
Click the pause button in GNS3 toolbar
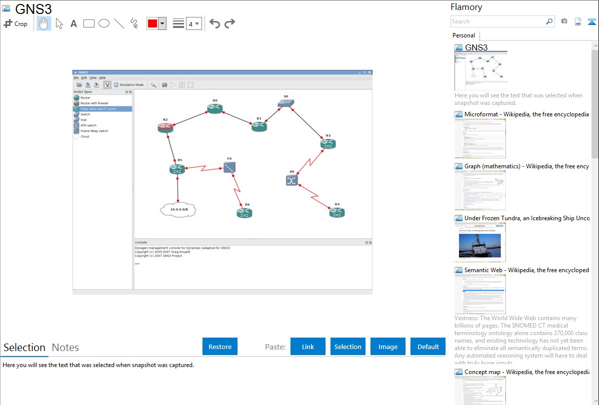[x=182, y=85]
